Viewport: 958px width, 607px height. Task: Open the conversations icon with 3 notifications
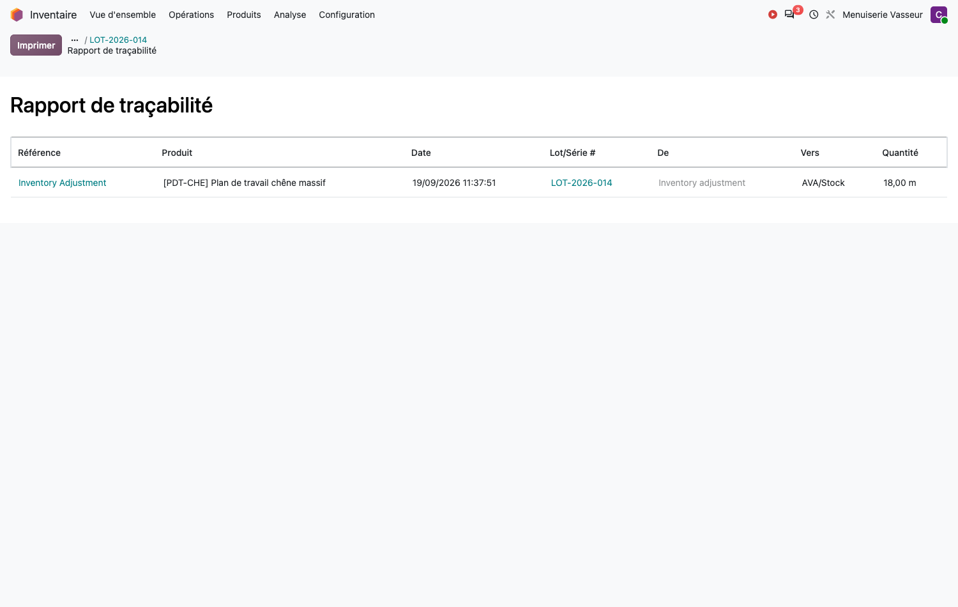790,15
